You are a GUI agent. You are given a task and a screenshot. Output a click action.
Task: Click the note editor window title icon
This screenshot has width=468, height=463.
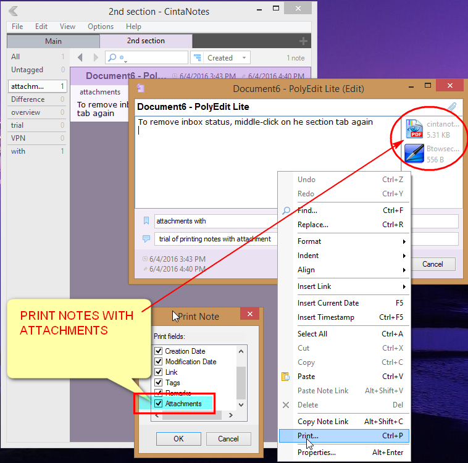pos(141,88)
